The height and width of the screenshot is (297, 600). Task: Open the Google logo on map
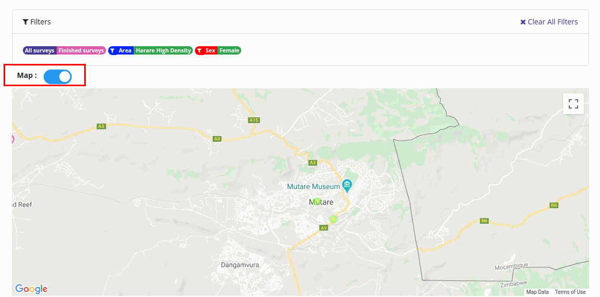[31, 289]
